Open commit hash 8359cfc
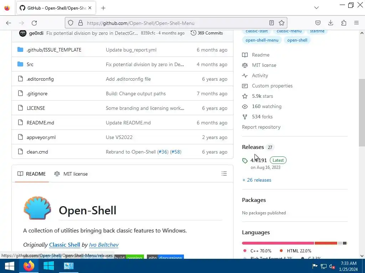The width and height of the screenshot is (365, 273). [148, 33]
